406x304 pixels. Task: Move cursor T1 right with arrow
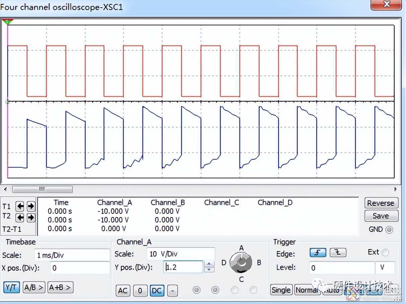[31, 206]
